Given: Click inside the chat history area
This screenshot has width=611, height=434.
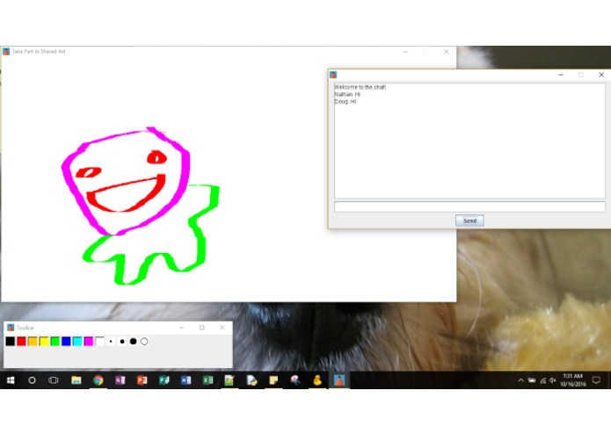Looking at the screenshot, I should pos(469,141).
